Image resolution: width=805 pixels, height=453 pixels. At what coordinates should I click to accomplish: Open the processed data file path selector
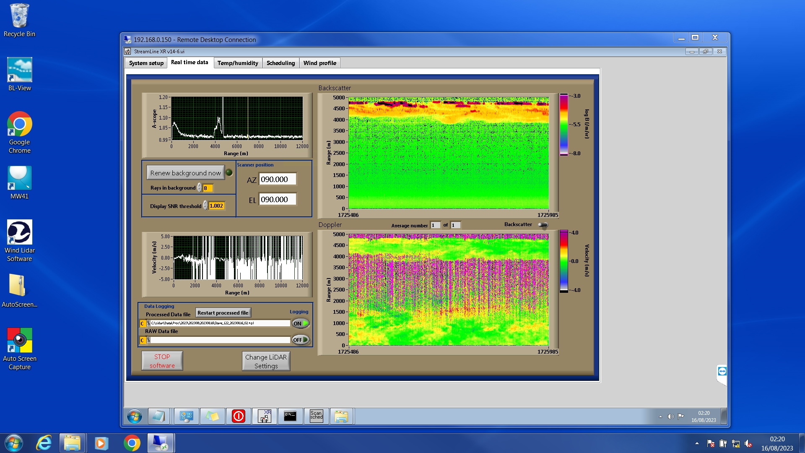point(148,323)
